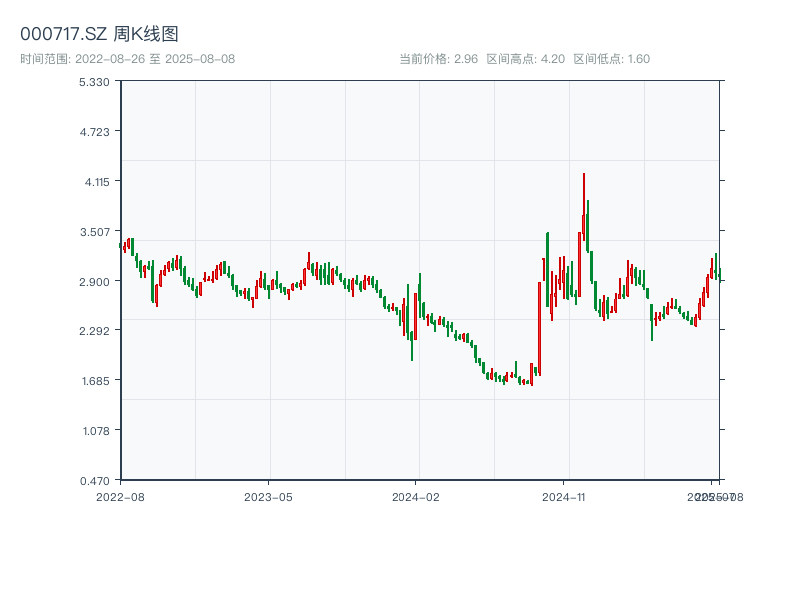The image size is (799, 599).
Task: Click the 区间高点 4.20 label
Action: pos(525,59)
